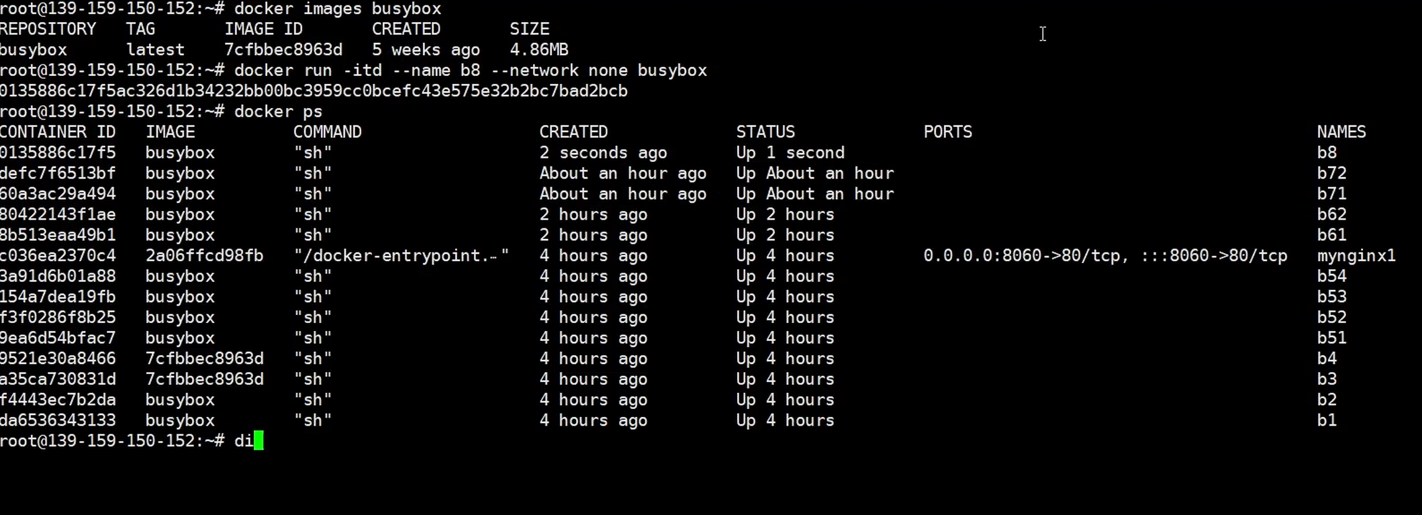Click "2 hours ago" in b61 row

594,235
